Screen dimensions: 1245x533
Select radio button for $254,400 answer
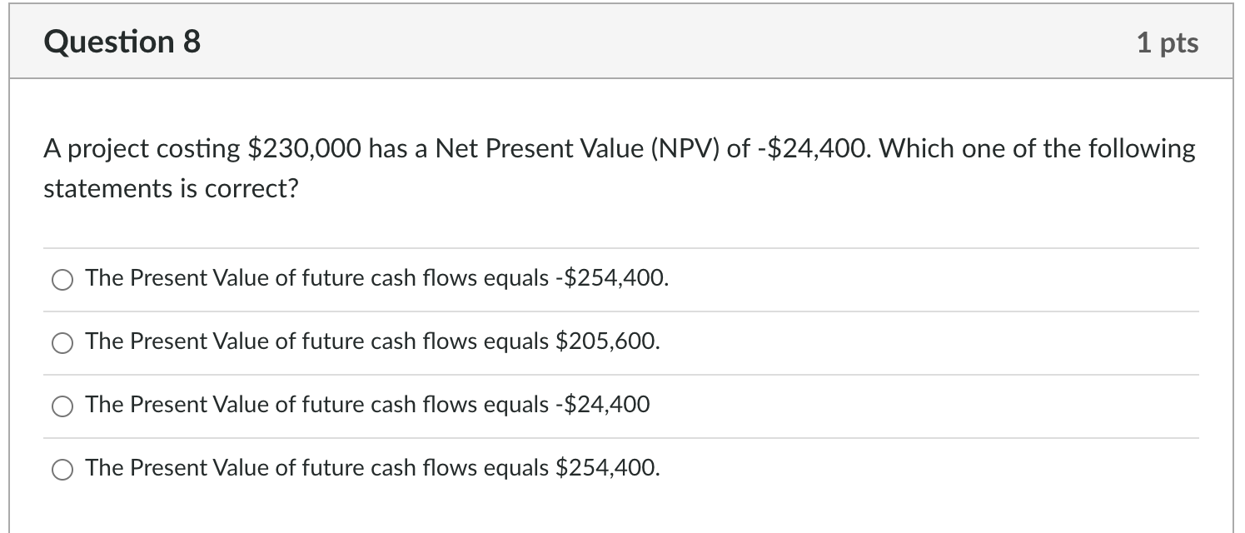[62, 468]
